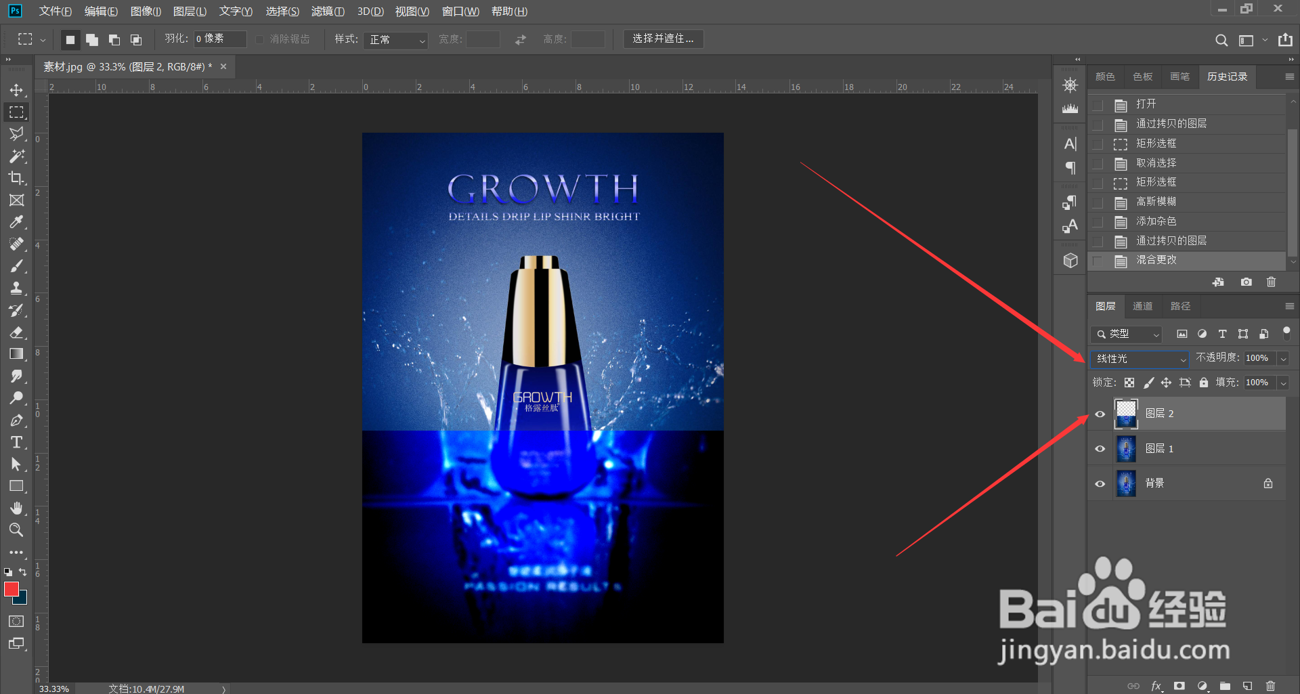The image size is (1300, 694).
Task: Select the Magic Wand tool
Action: (16, 156)
